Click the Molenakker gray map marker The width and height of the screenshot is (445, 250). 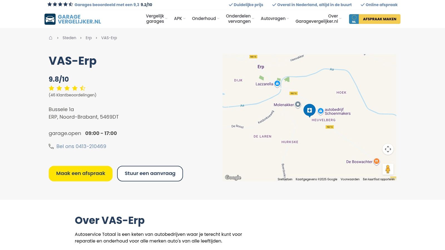(298, 104)
